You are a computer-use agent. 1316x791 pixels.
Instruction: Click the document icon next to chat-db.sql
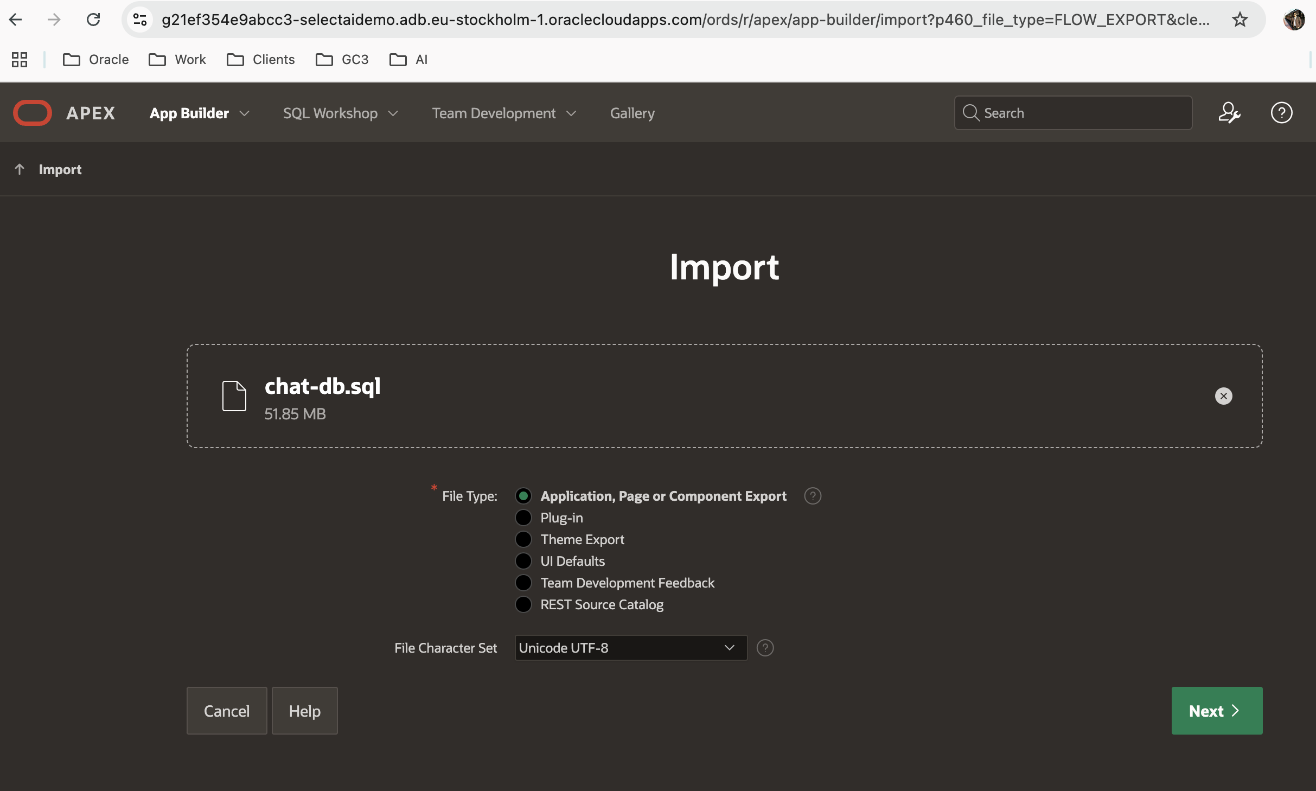(234, 397)
